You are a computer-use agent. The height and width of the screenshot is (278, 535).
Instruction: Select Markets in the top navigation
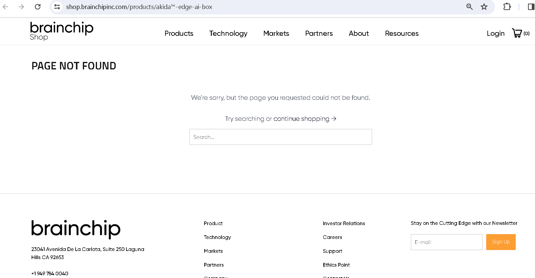point(276,33)
